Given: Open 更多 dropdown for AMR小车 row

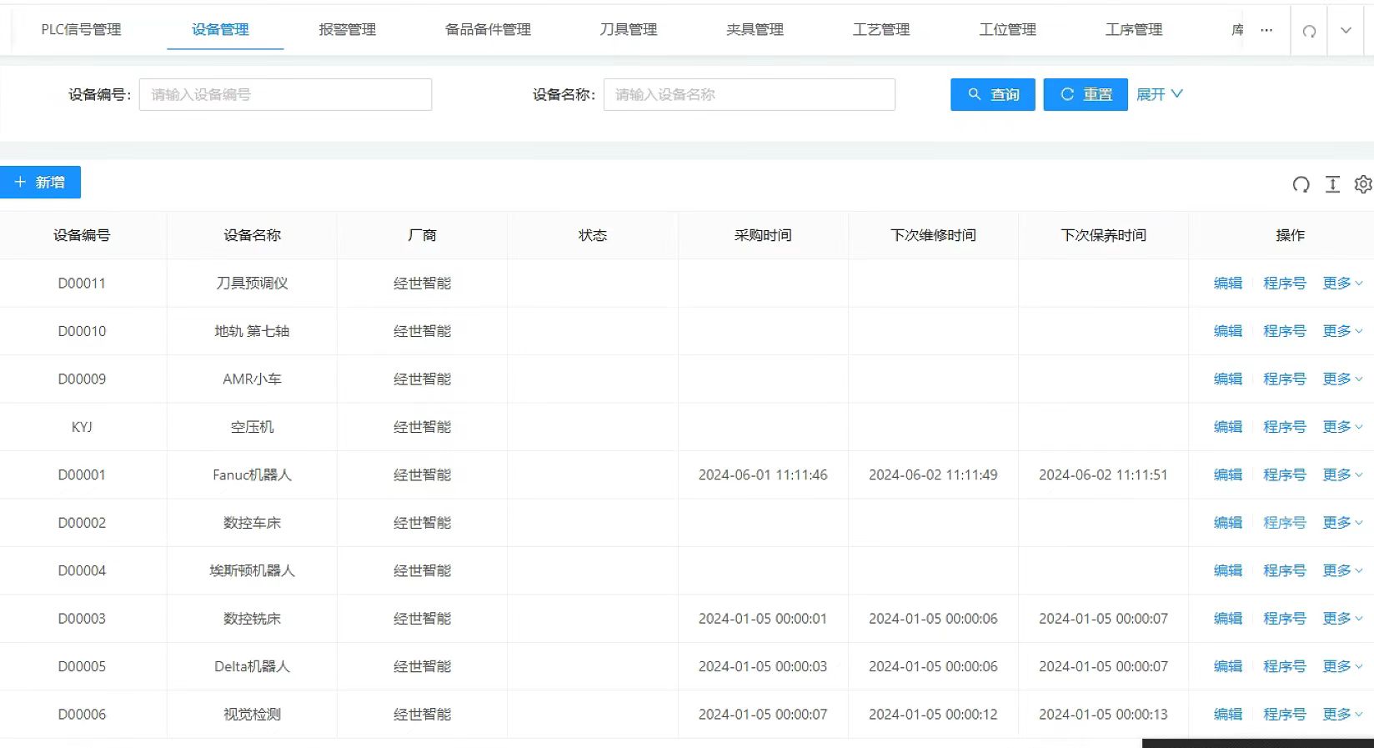Looking at the screenshot, I should (1342, 379).
